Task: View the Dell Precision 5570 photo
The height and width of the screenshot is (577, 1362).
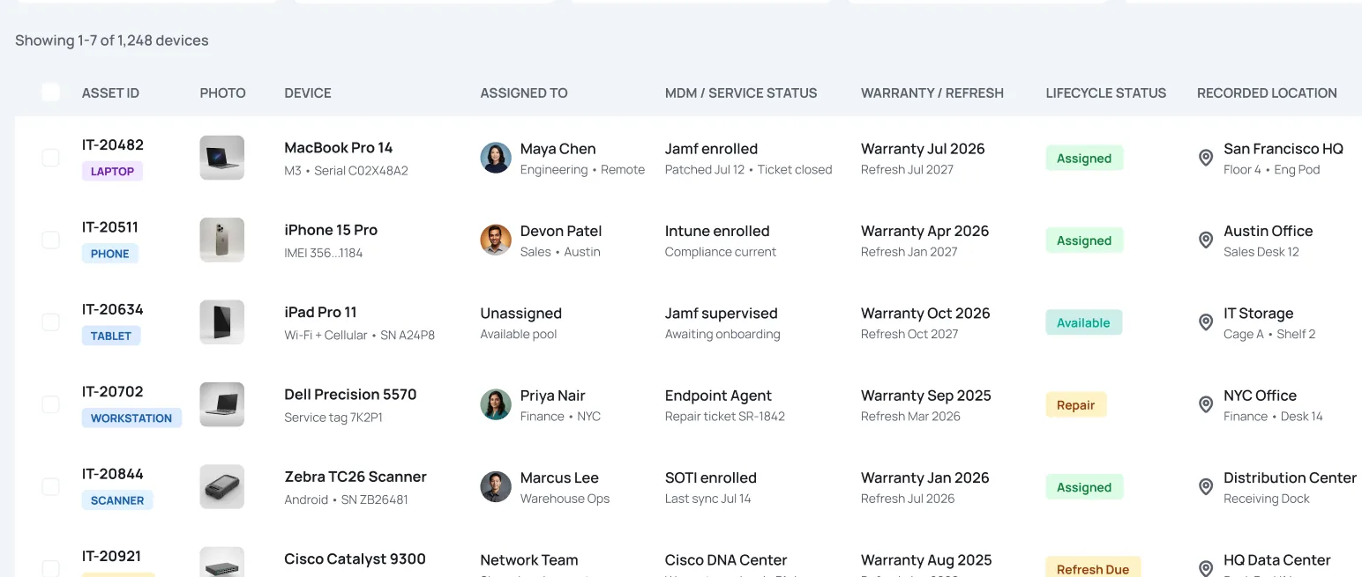Action: [222, 404]
